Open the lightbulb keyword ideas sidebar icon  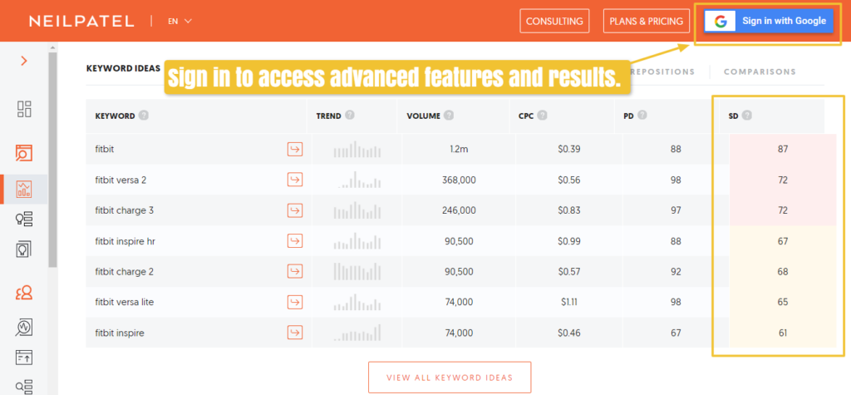pos(24,219)
